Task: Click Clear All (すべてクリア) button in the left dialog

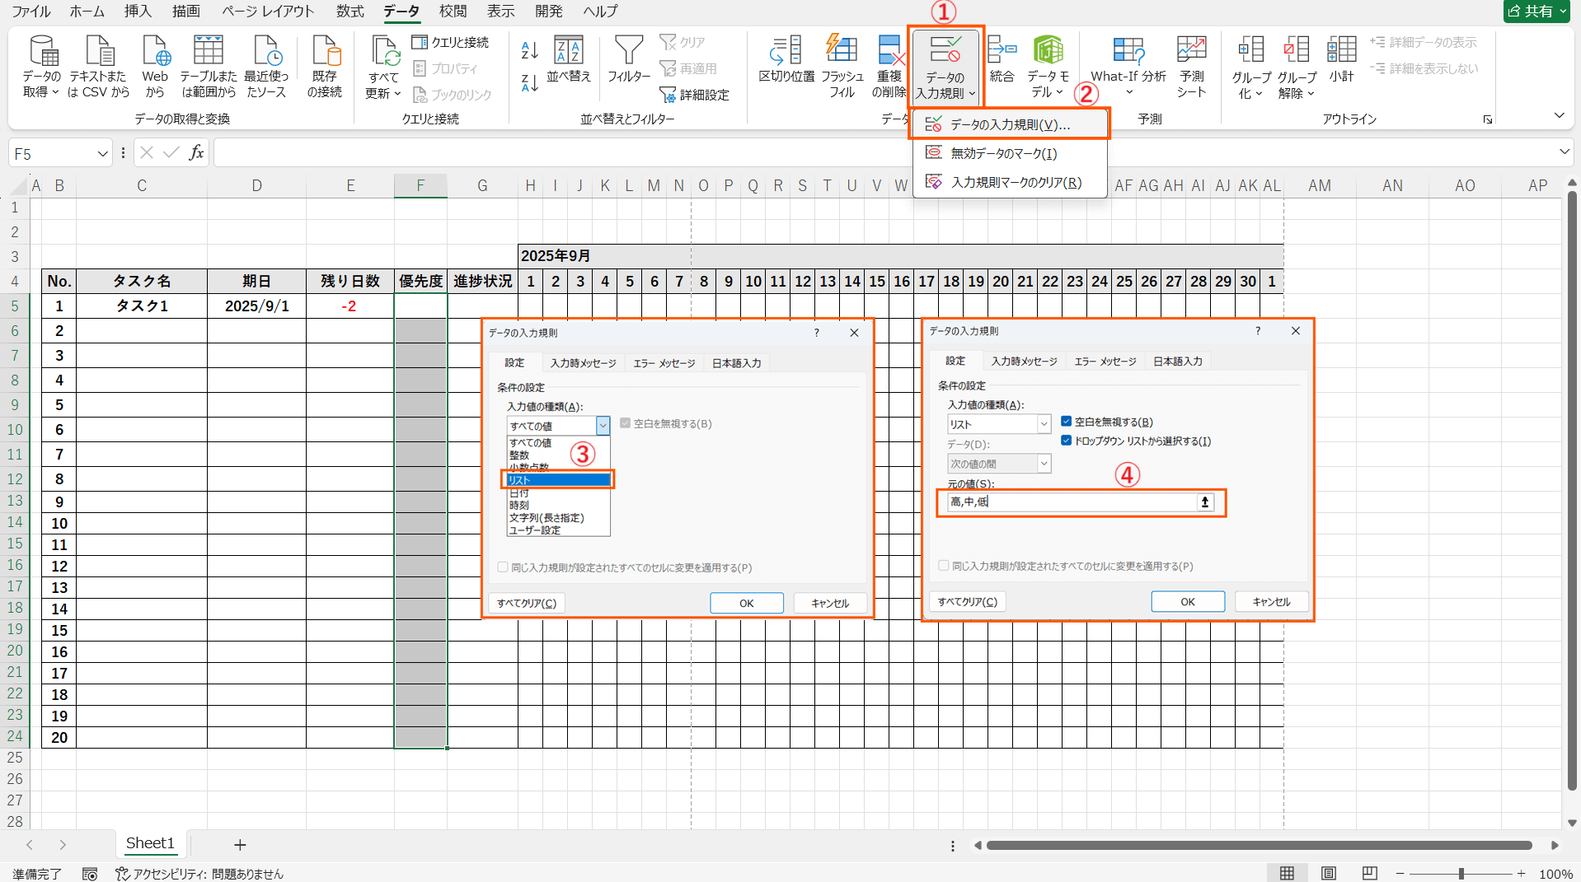Action: (527, 603)
